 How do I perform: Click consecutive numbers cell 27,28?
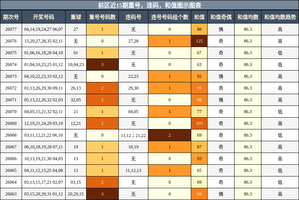tap(133, 41)
